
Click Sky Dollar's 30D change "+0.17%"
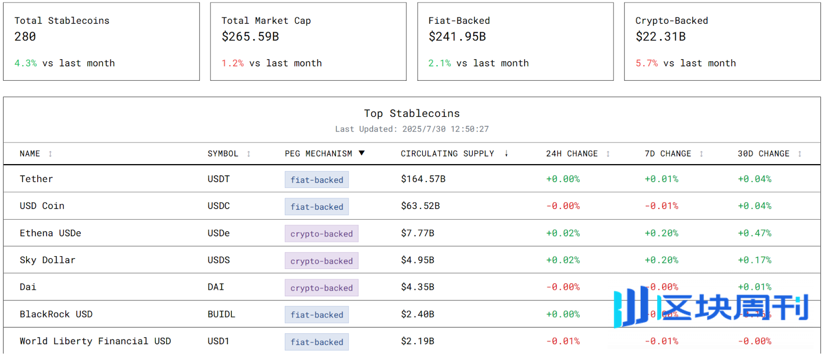point(754,260)
